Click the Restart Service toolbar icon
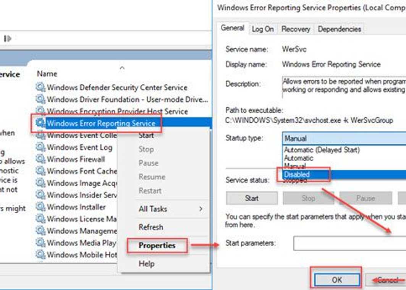 [x=8, y=39]
